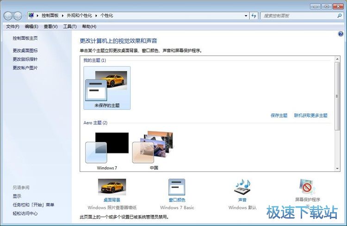The height and width of the screenshot is (226, 347).
Task: Open 更改桌面图标 link
Action: 25,50
